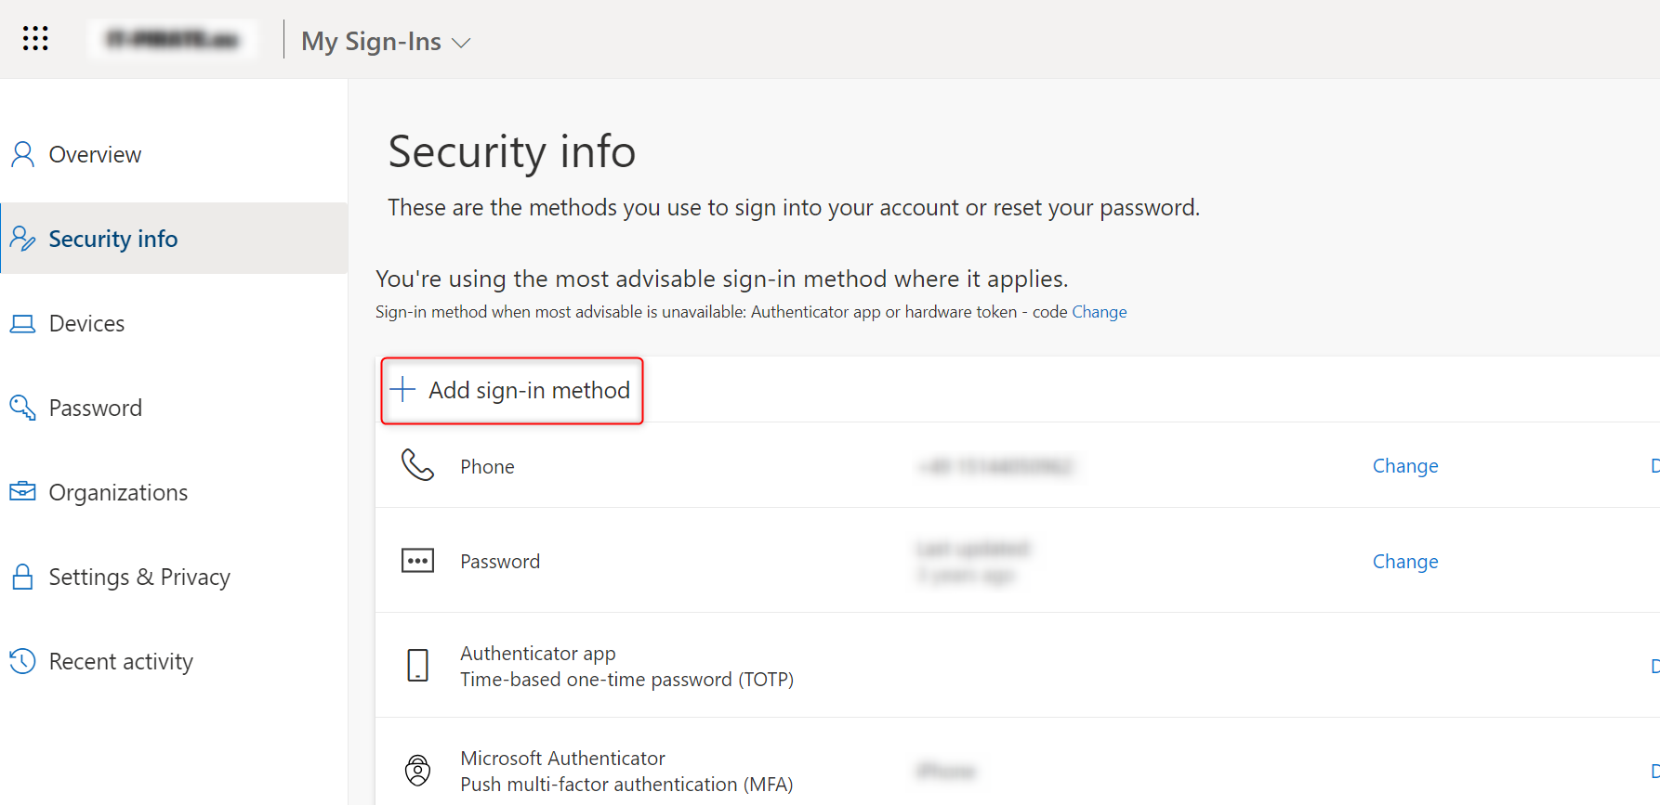1660x805 pixels.
Task: Click the Devices laptop icon
Action: click(x=22, y=323)
